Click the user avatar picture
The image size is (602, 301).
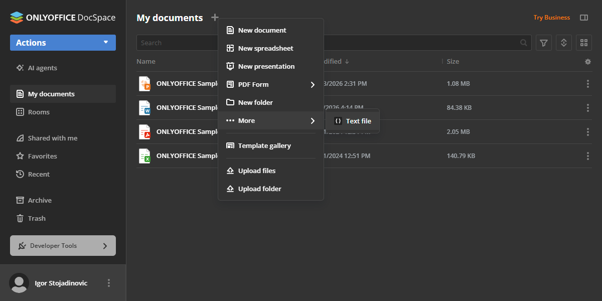pos(19,283)
